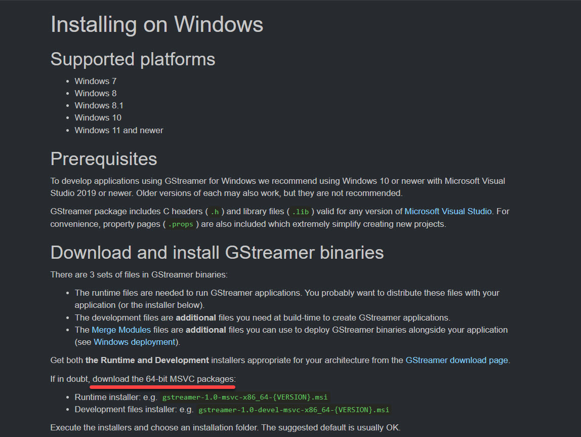Viewport: 581px width, 437px height.
Task: Click the bold 'the Runtime and Development' text
Action: click(147, 360)
